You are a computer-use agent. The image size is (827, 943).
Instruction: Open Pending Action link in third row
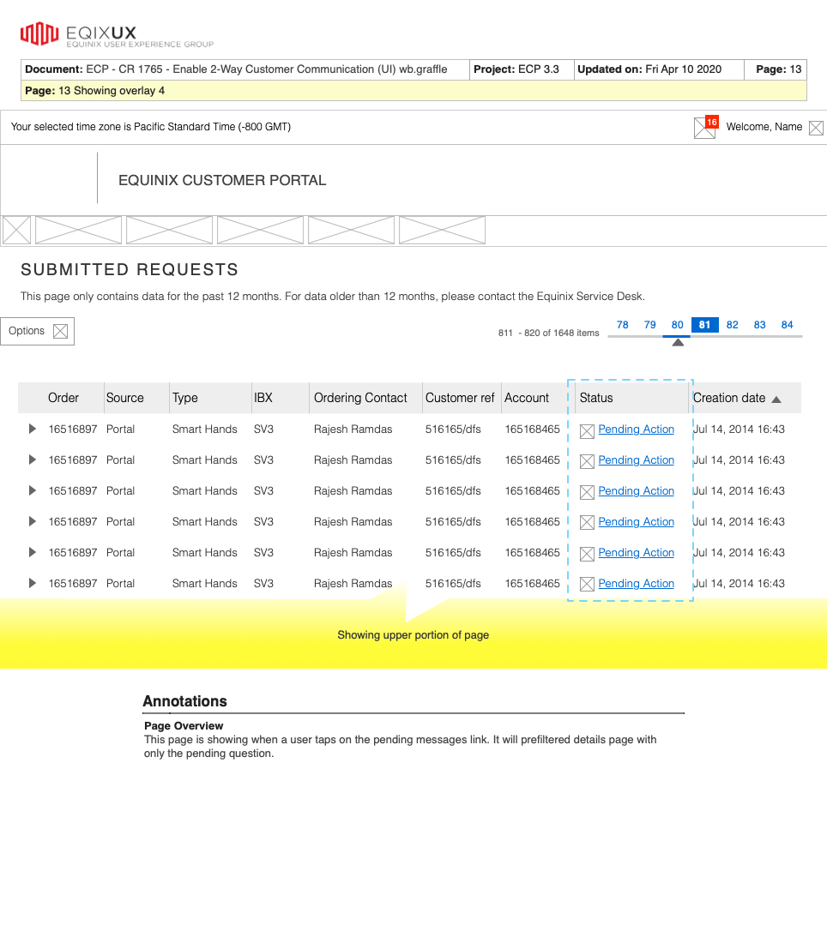(x=637, y=490)
